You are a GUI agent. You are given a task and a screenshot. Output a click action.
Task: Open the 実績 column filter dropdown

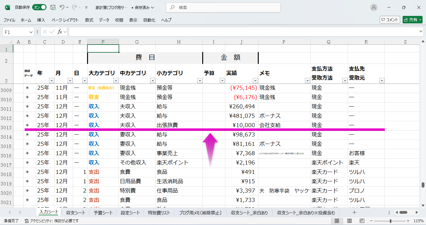pos(255,81)
